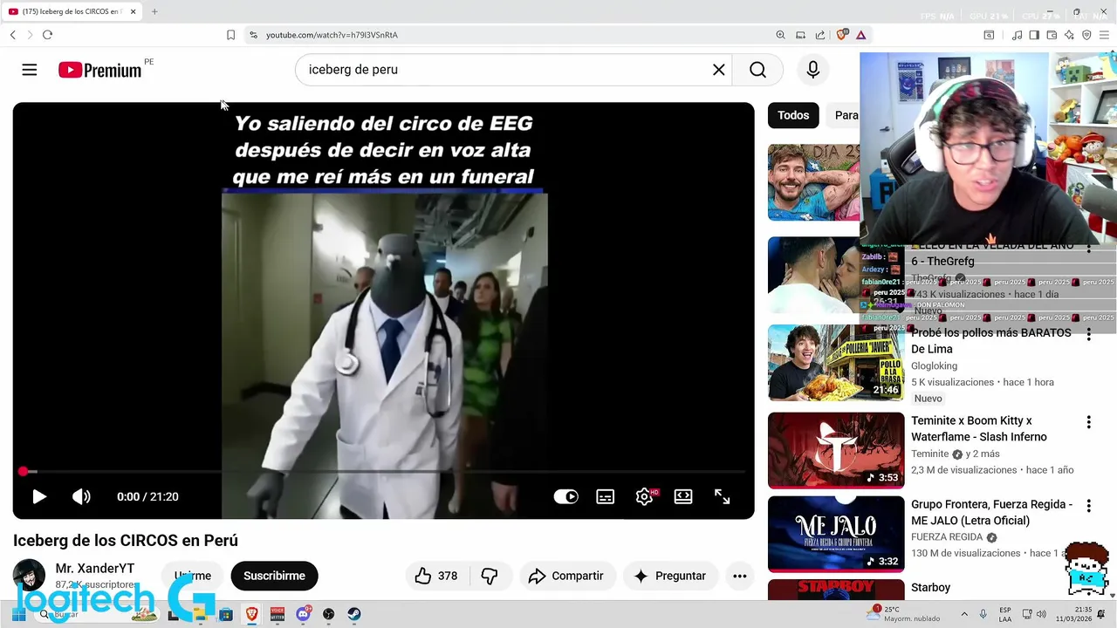Viewport: 1117px width, 628px height.
Task: Bookmark this page icon
Action: 230,35
